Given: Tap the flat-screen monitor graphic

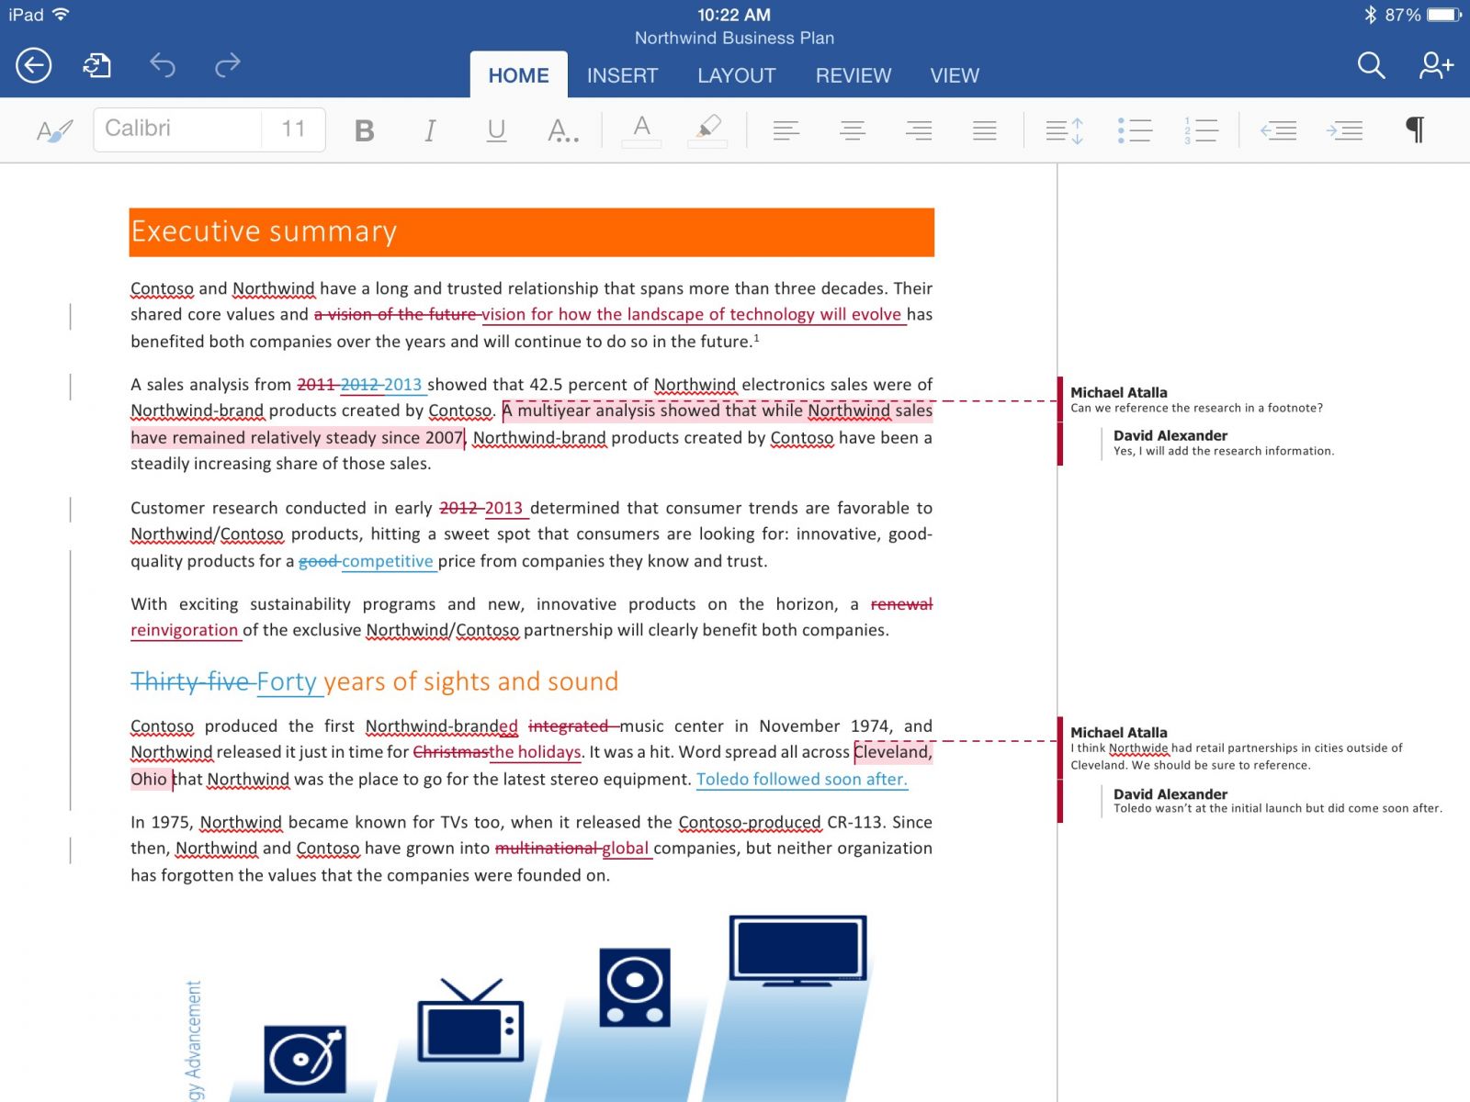Looking at the screenshot, I should (x=798, y=950).
